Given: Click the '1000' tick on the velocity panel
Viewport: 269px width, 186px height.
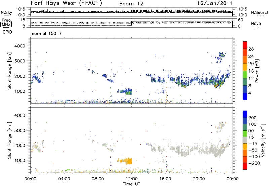Looking at the screenshot, I should click(x=20, y=160).
